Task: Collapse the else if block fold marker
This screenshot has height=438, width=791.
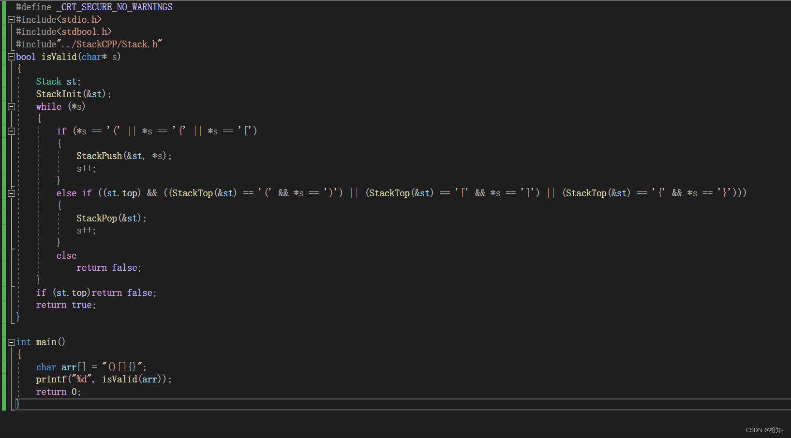Action: 11,193
